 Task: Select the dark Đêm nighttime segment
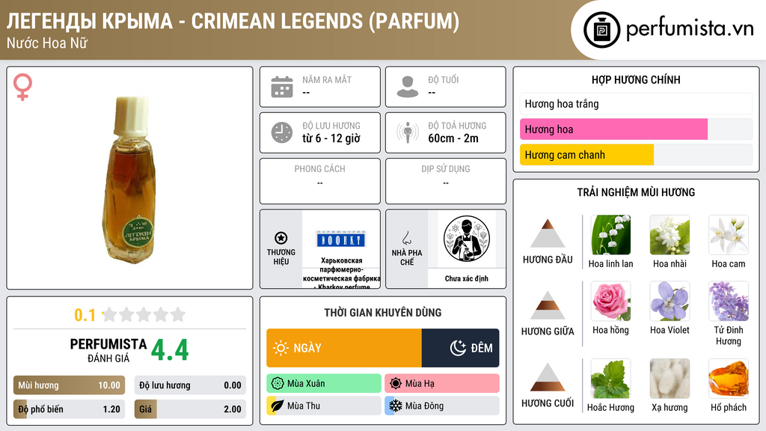click(460, 348)
